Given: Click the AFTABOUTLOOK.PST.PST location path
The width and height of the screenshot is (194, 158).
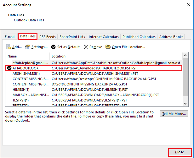Looking at the screenshot, I should (x=94, y=68).
